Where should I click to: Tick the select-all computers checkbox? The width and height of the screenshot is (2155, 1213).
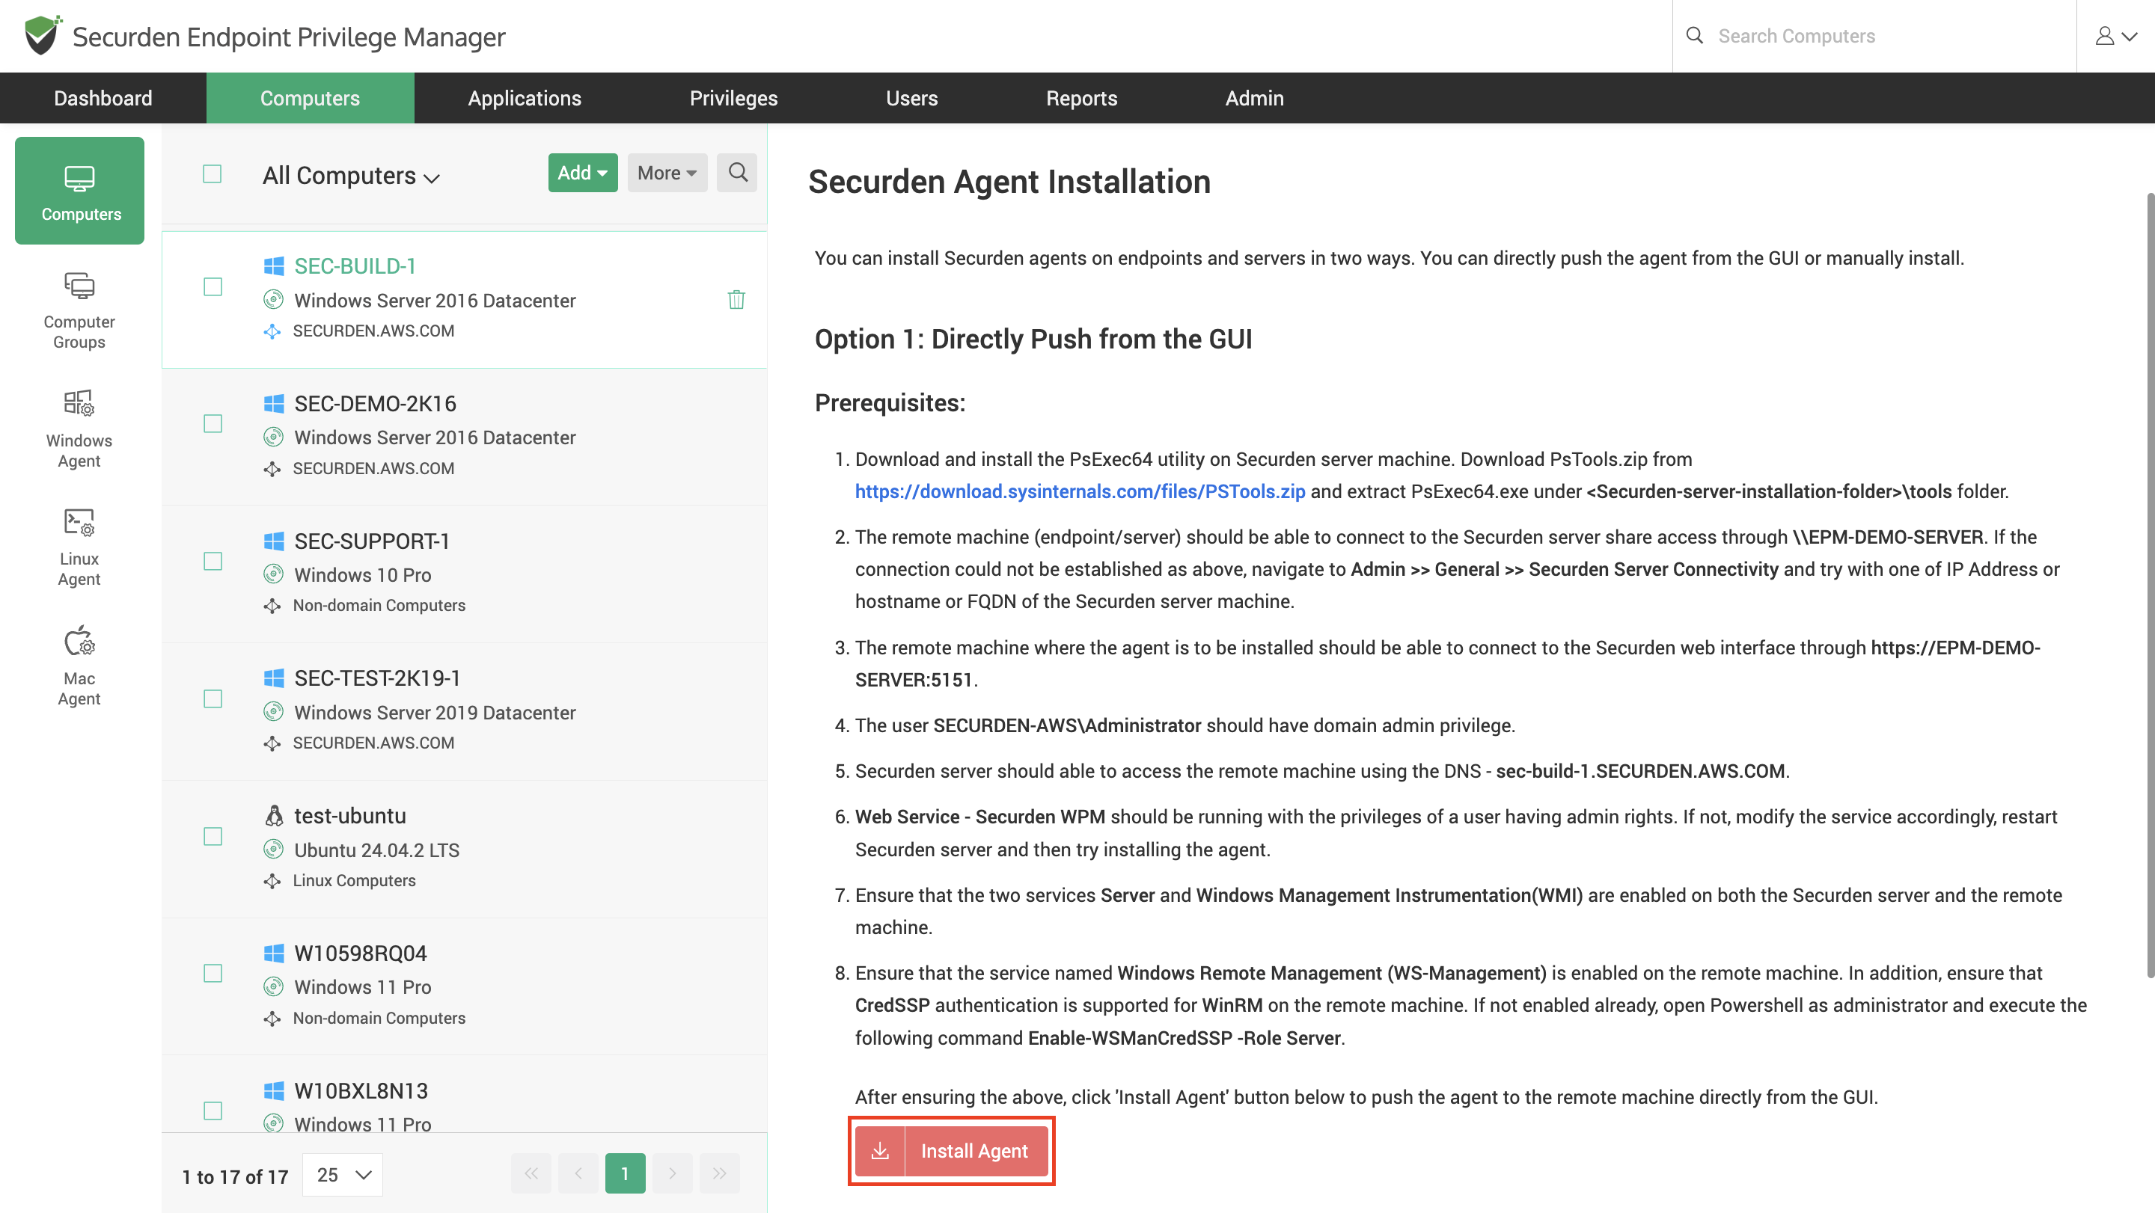(213, 173)
